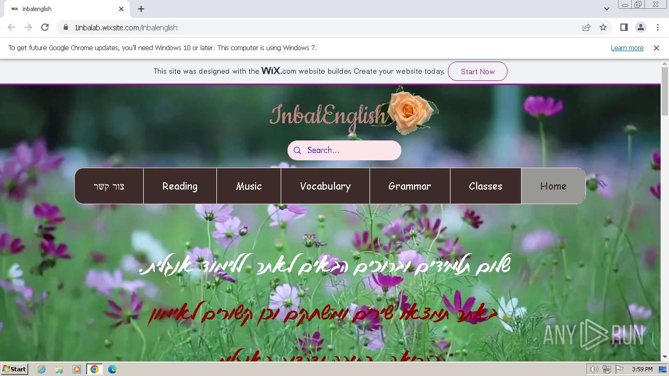Click the network tray icon

[x=607, y=369]
